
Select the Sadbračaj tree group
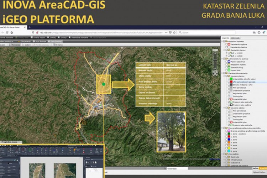235,157
